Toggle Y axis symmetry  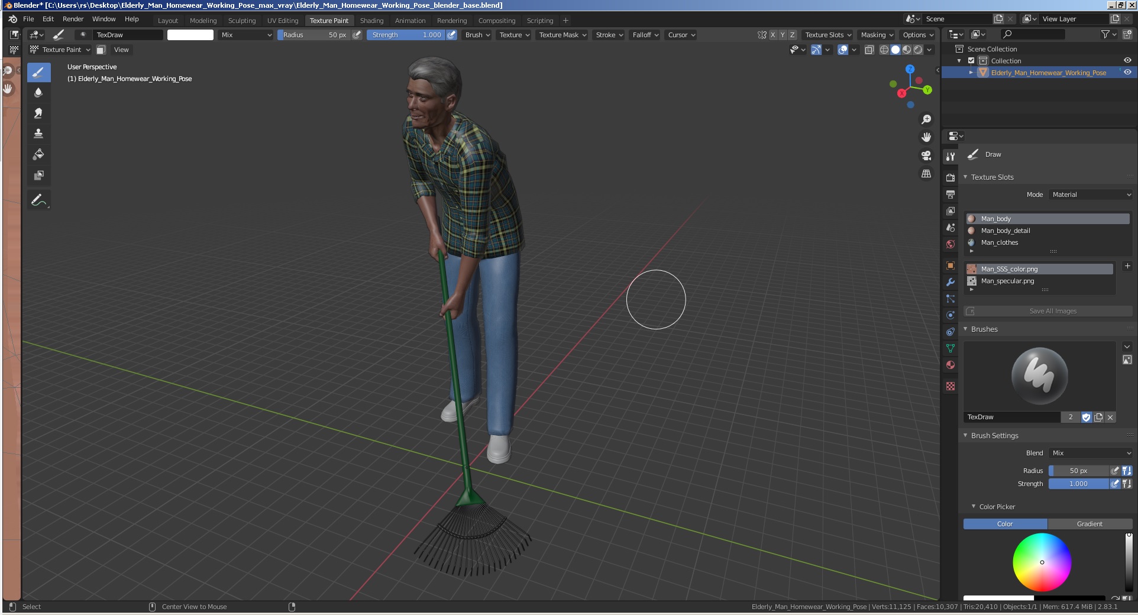783,35
